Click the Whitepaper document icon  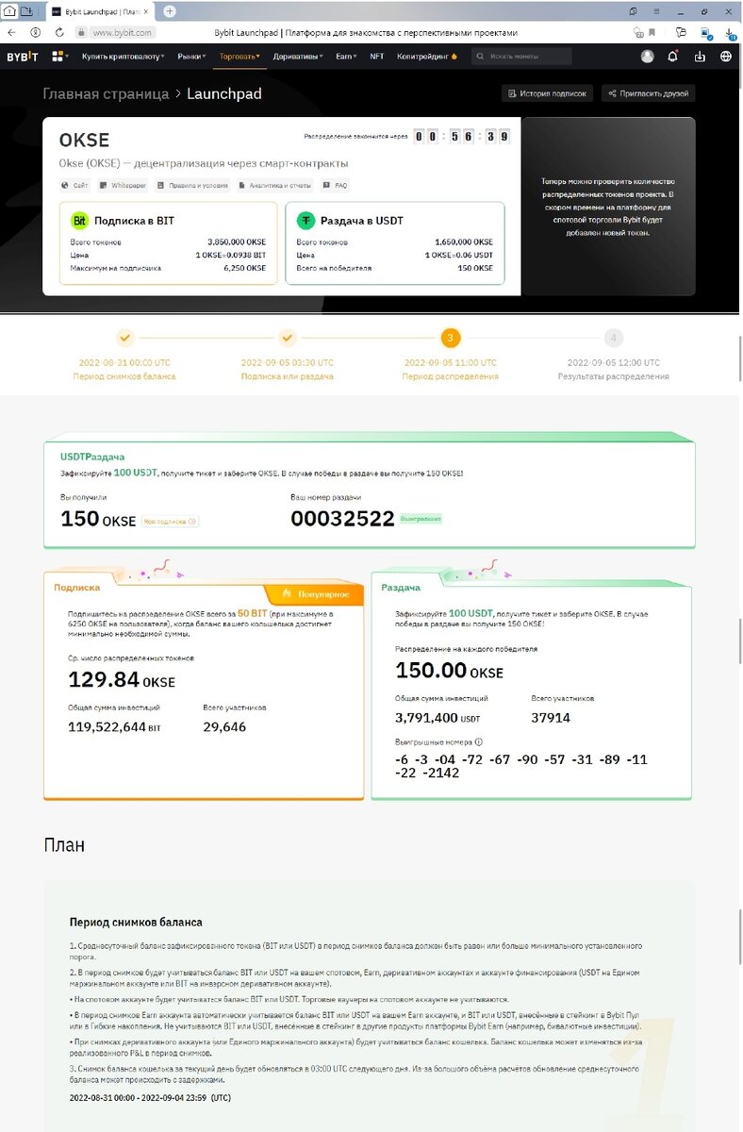point(104,186)
